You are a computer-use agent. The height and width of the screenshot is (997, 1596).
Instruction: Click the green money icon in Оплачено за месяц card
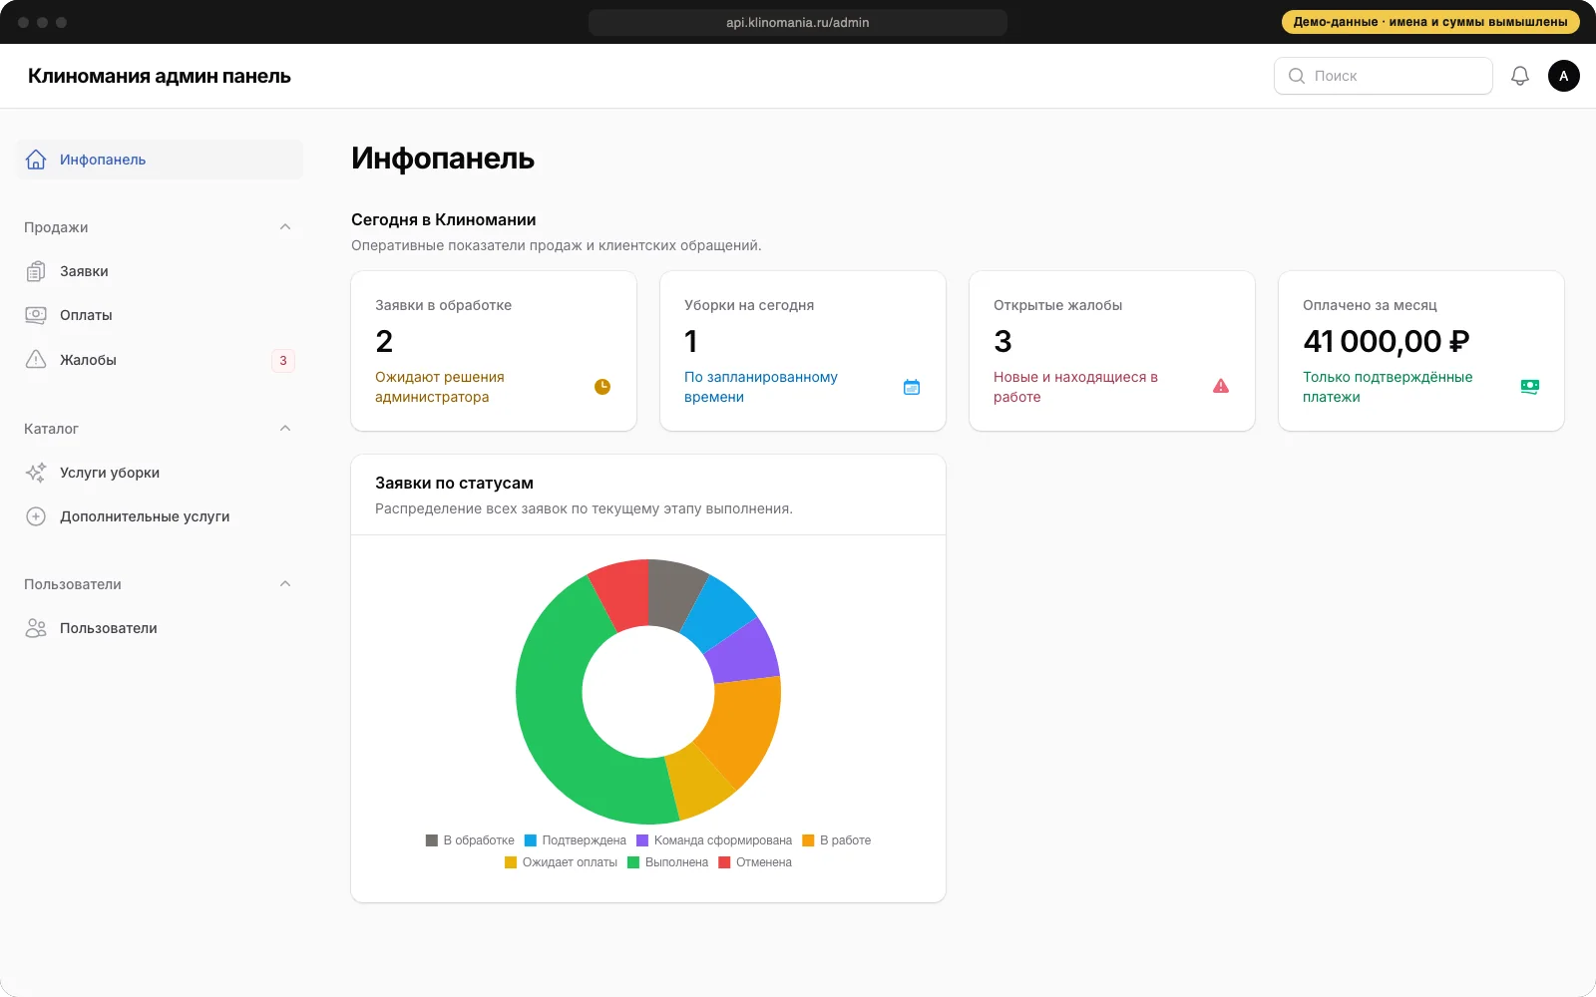pos(1530,387)
